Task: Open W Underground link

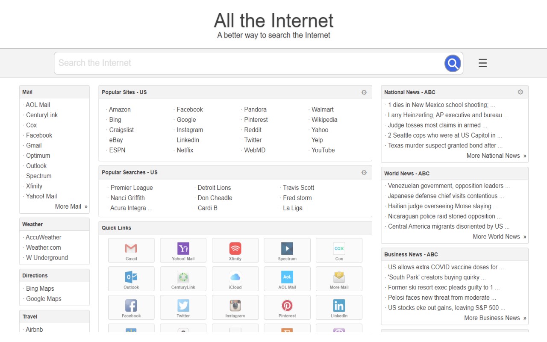Action: 47,258
